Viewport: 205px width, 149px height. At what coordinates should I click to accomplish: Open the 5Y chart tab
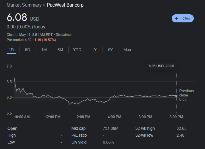tap(111, 50)
